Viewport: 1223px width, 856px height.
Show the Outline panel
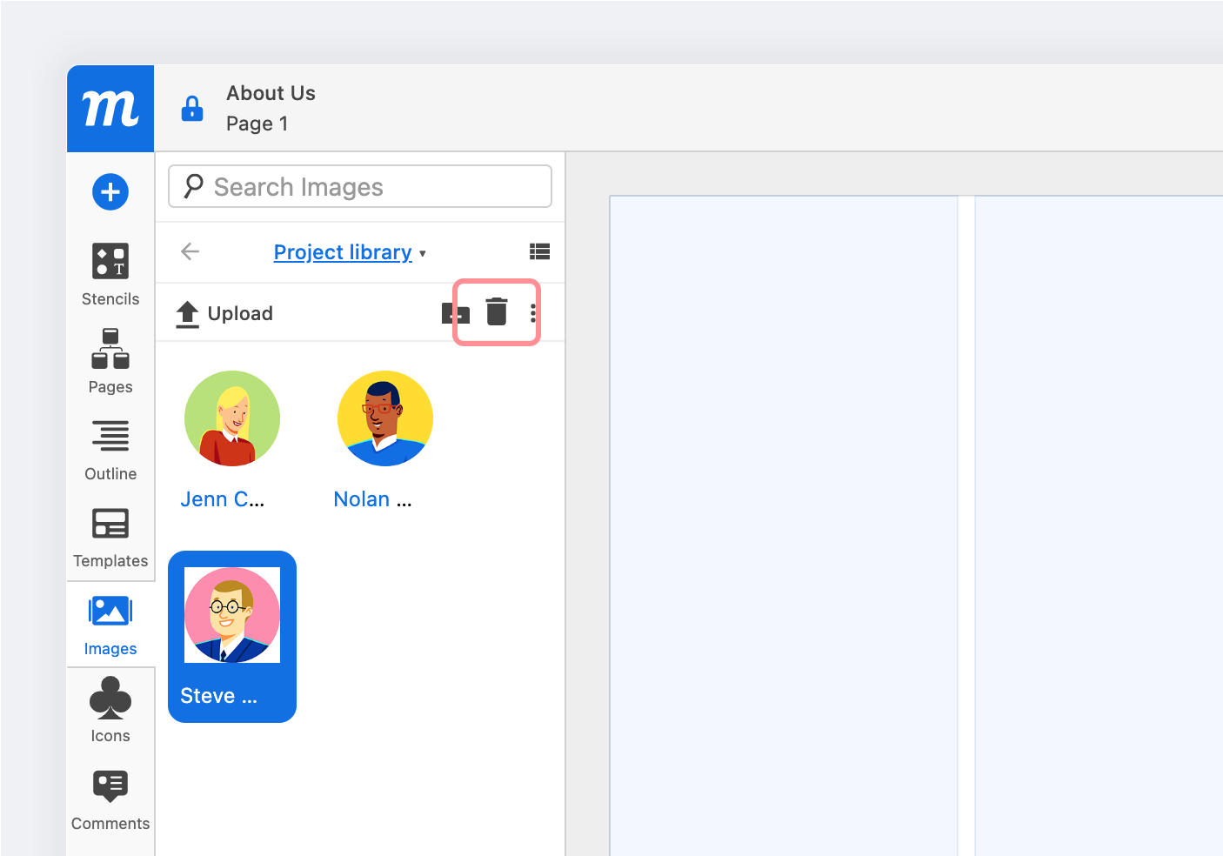click(x=110, y=449)
